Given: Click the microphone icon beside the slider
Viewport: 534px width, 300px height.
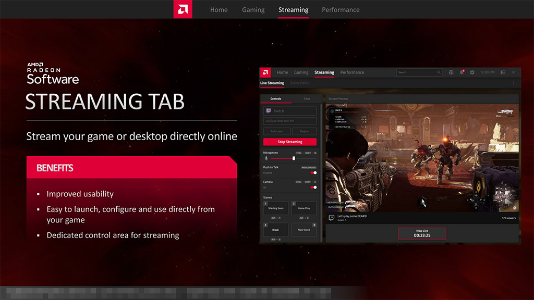Looking at the screenshot, I should pyautogui.click(x=266, y=158).
